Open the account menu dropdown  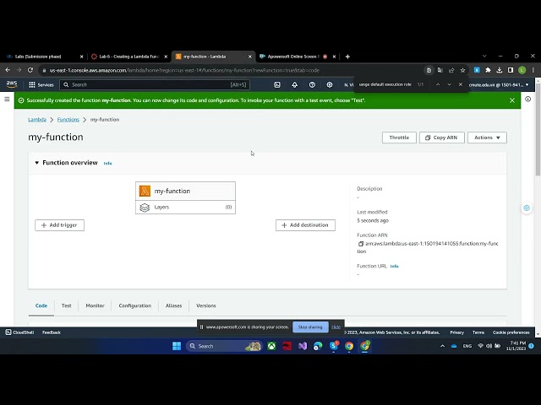click(x=499, y=84)
